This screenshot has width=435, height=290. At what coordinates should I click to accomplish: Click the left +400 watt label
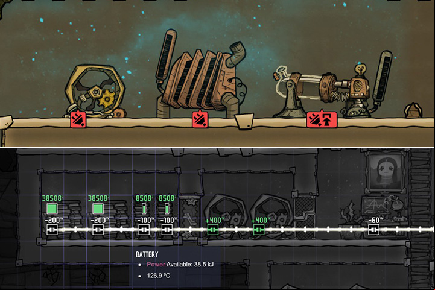pos(214,221)
